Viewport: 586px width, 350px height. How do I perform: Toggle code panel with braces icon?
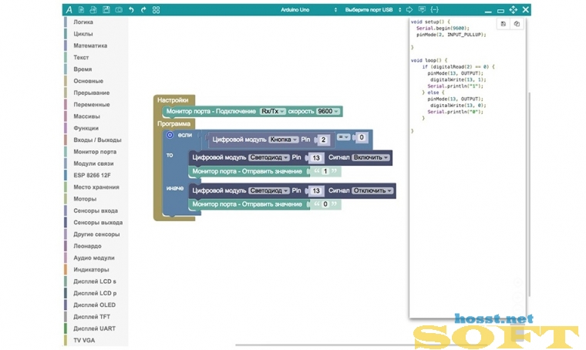434,10
